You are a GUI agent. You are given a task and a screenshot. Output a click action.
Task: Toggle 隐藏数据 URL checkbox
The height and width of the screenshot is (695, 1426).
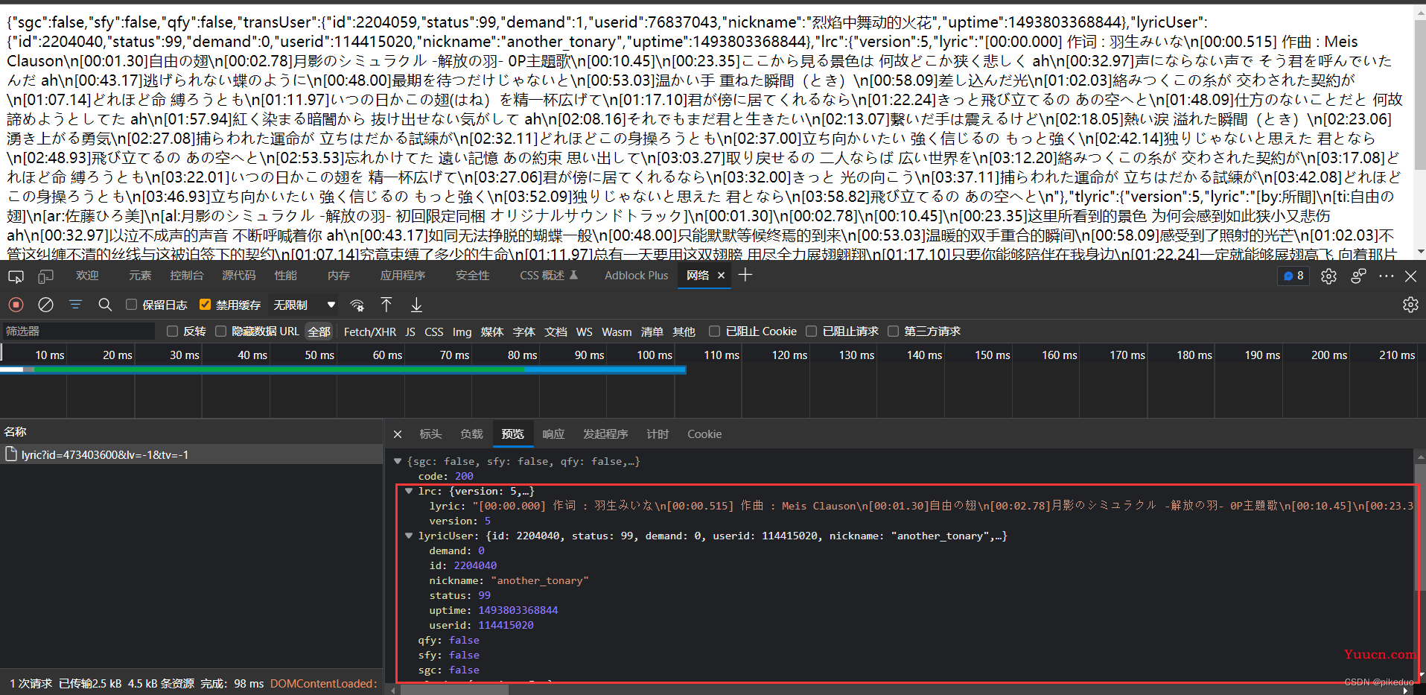[220, 331]
